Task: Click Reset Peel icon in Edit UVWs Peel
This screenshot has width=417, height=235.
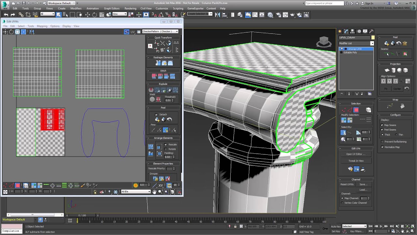Action: (169, 120)
